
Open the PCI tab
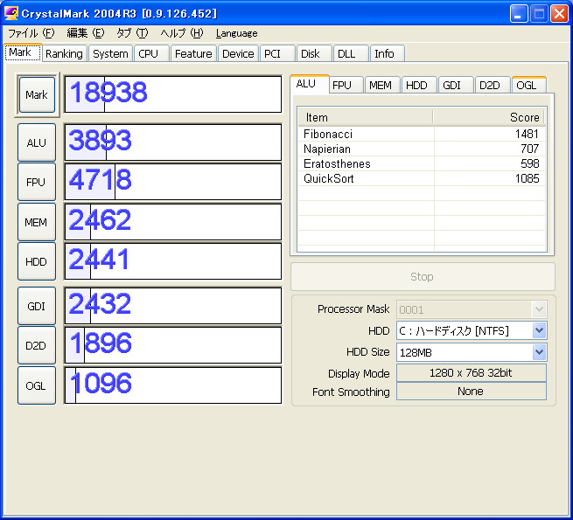pos(277,53)
